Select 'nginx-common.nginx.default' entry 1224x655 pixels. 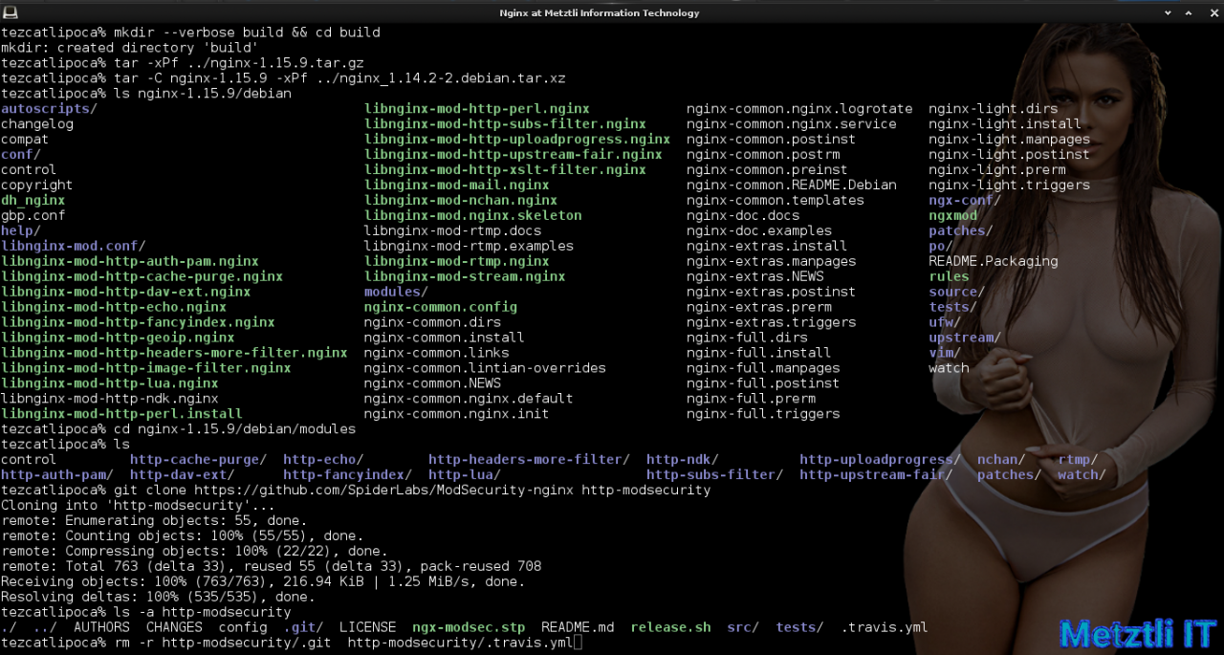[x=469, y=399]
